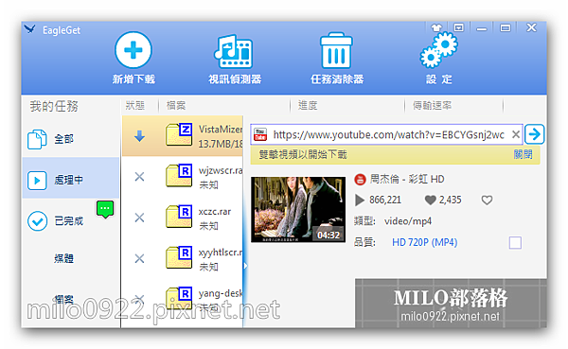Click the 狀態 column header

click(x=135, y=105)
